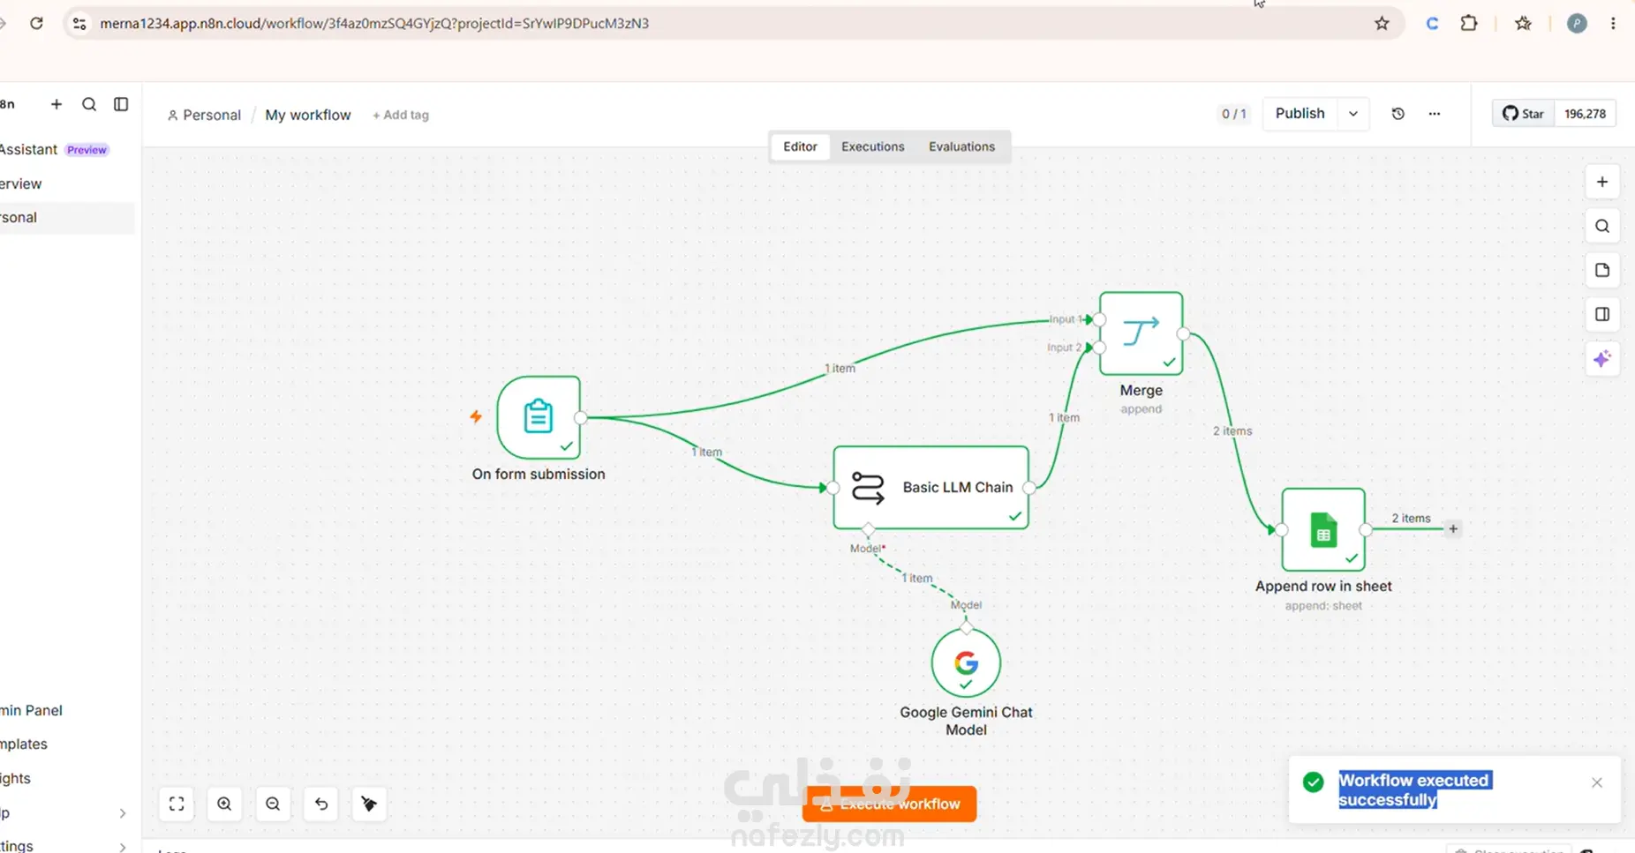The width and height of the screenshot is (1635, 853).
Task: Zoom out of the canvas
Action: [x=273, y=804]
